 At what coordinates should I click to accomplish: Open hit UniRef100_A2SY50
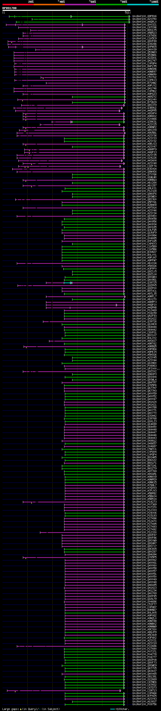144,19
